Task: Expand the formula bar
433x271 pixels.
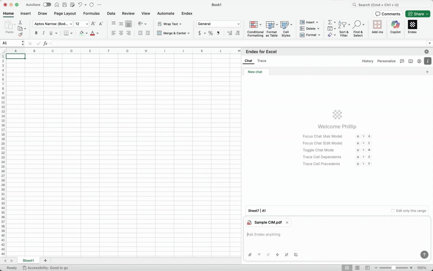Action: [429, 43]
